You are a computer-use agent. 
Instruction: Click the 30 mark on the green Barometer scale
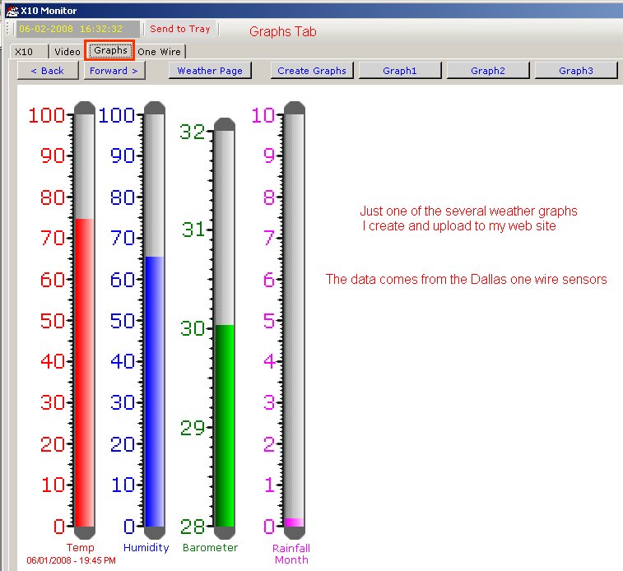click(x=193, y=328)
